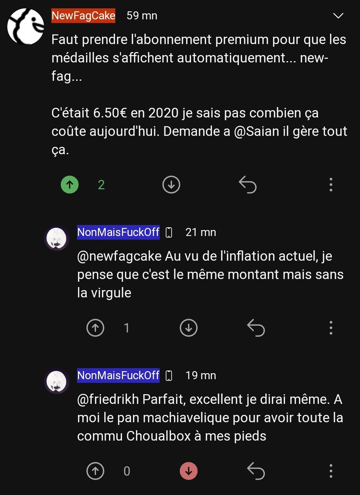
Task: Reply to NewFagCake's comment
Action: 248,185
